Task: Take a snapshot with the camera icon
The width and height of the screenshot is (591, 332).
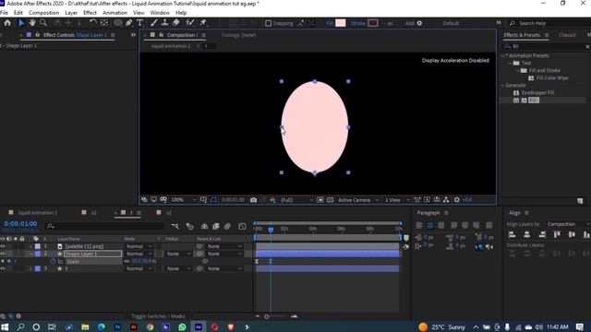Action: pos(253,200)
